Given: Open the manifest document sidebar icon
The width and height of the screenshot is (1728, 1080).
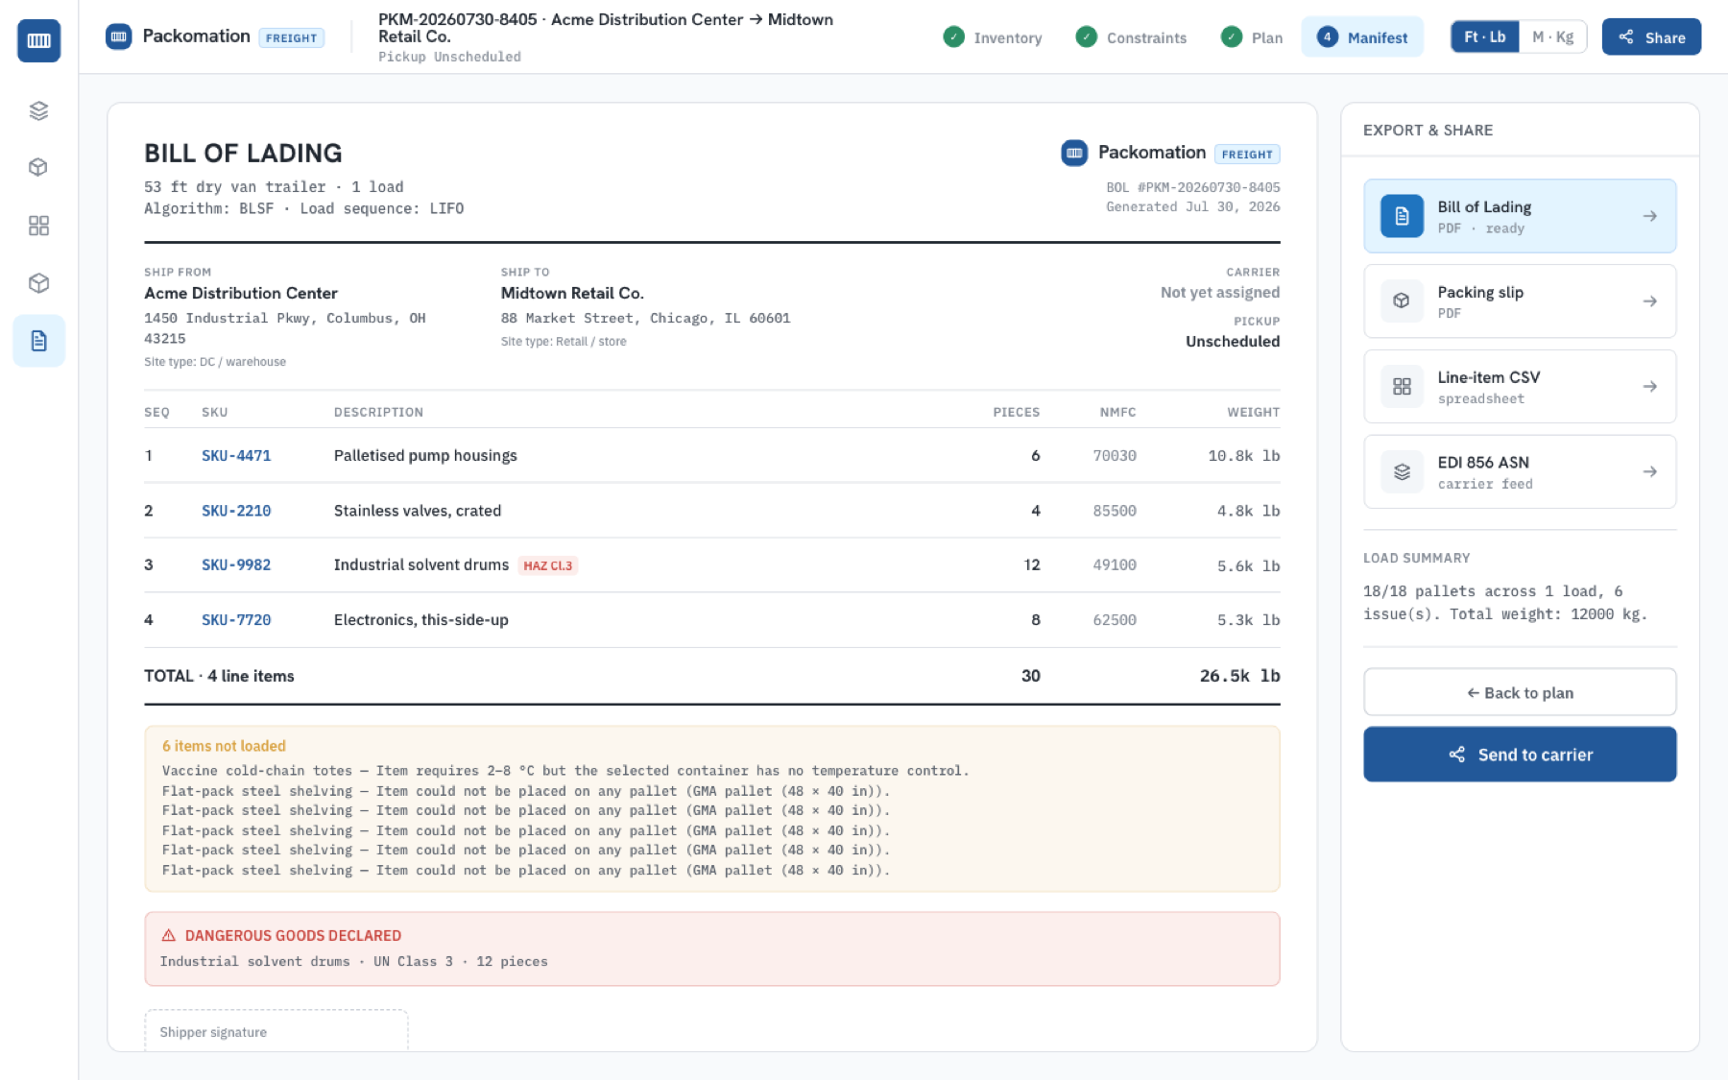Looking at the screenshot, I should [x=38, y=341].
